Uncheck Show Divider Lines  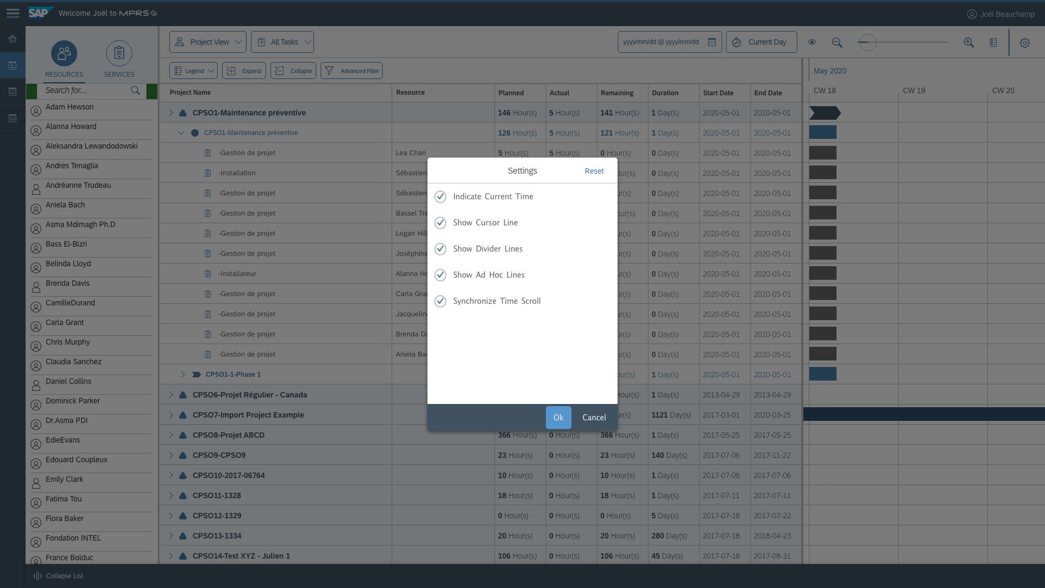(440, 249)
